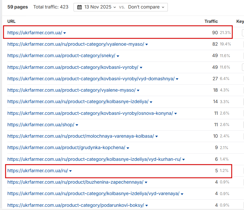The width and height of the screenshot is (244, 210).
Task: Open the ukrfarmer.com.ua/shop/ link
Action: 41,124
